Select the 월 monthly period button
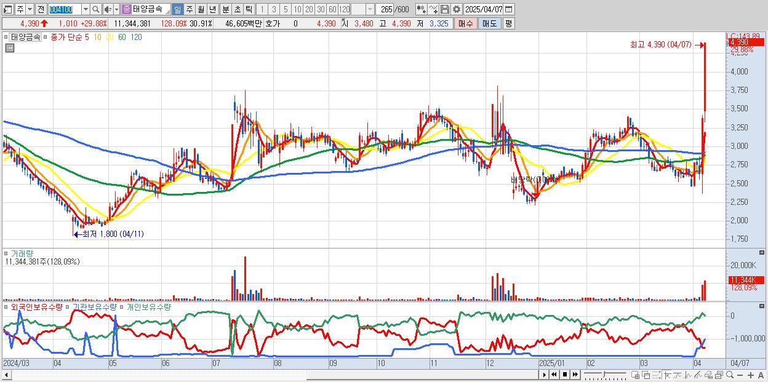The height and width of the screenshot is (382, 768). (201, 9)
